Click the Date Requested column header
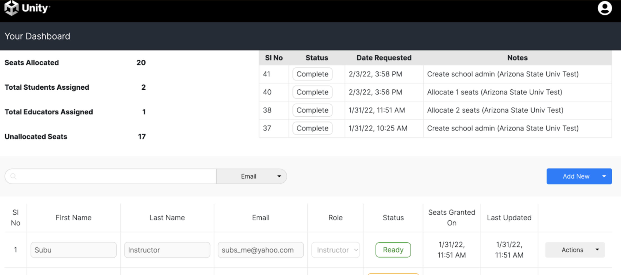The image size is (621, 275). click(x=384, y=58)
